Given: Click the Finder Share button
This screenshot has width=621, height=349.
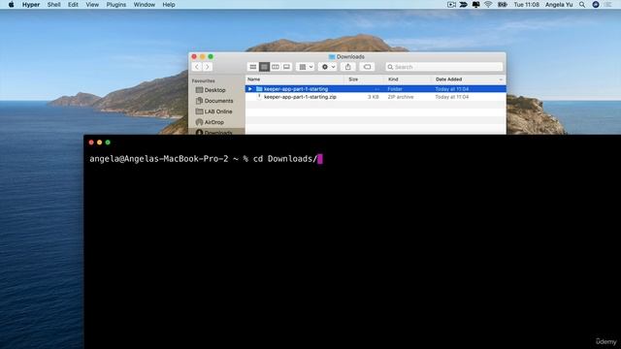Looking at the screenshot, I should [347, 67].
